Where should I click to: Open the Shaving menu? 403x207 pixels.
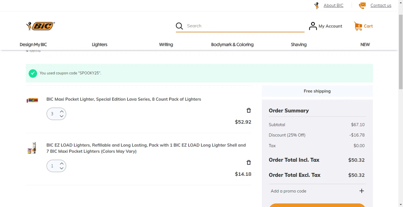coord(298,45)
